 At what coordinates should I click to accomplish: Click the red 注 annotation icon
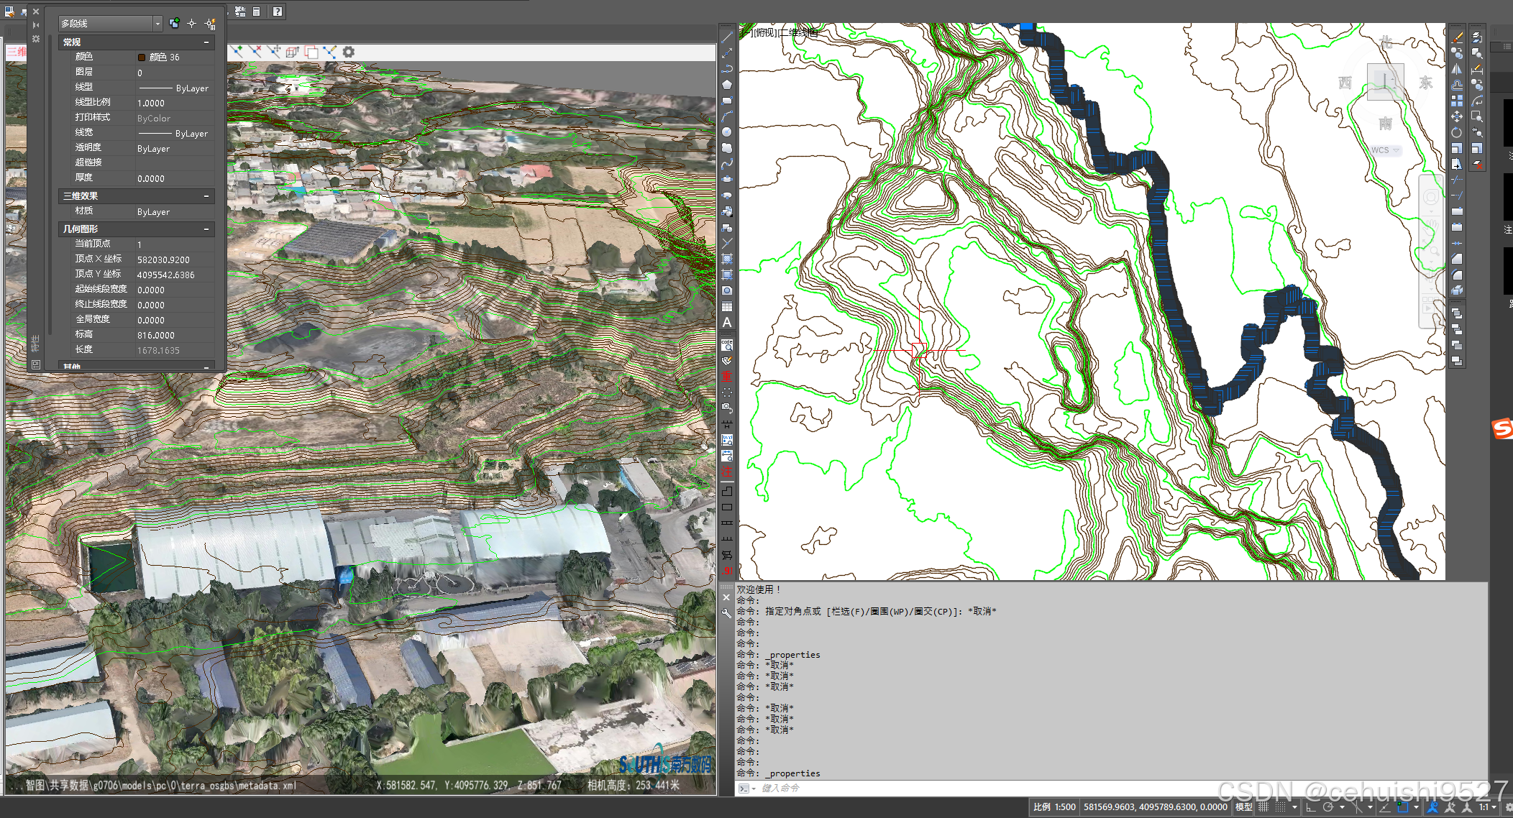(727, 472)
